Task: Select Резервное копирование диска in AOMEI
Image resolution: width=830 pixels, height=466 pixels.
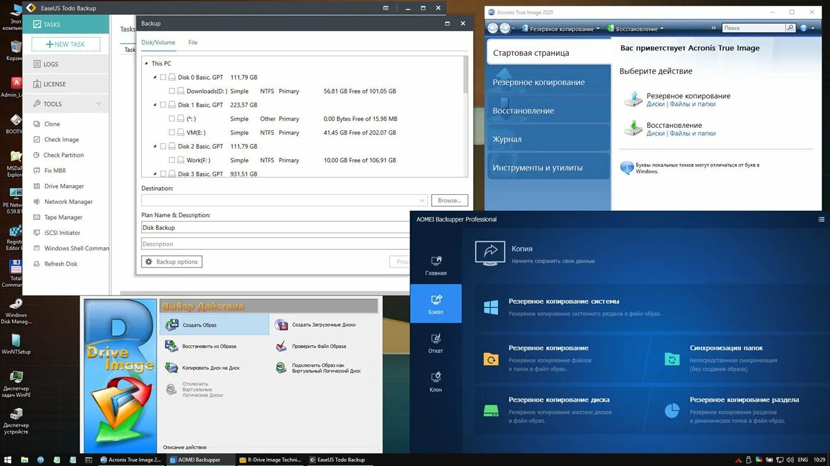Action: point(559,400)
